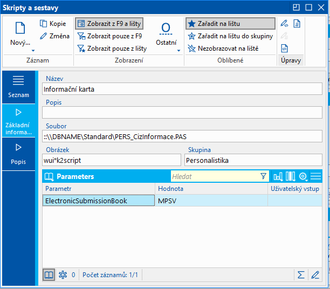This screenshot has height=289, width=330.
Task: Expand the Ostatní dropdown arrow
Action: (x=178, y=51)
